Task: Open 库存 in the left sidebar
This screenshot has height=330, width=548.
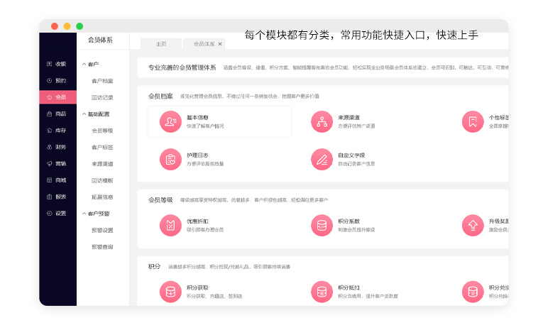Action: [57, 131]
